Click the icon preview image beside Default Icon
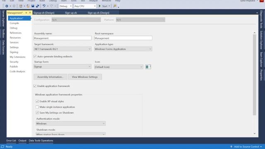265x149 pixels. 148,67
